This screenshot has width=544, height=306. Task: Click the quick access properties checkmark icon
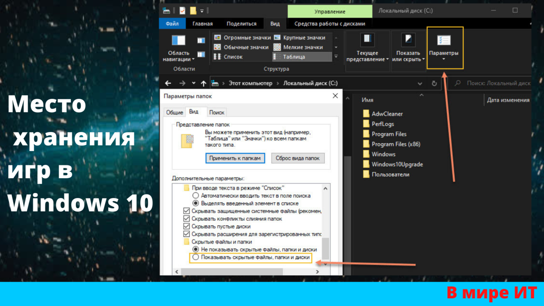(182, 10)
